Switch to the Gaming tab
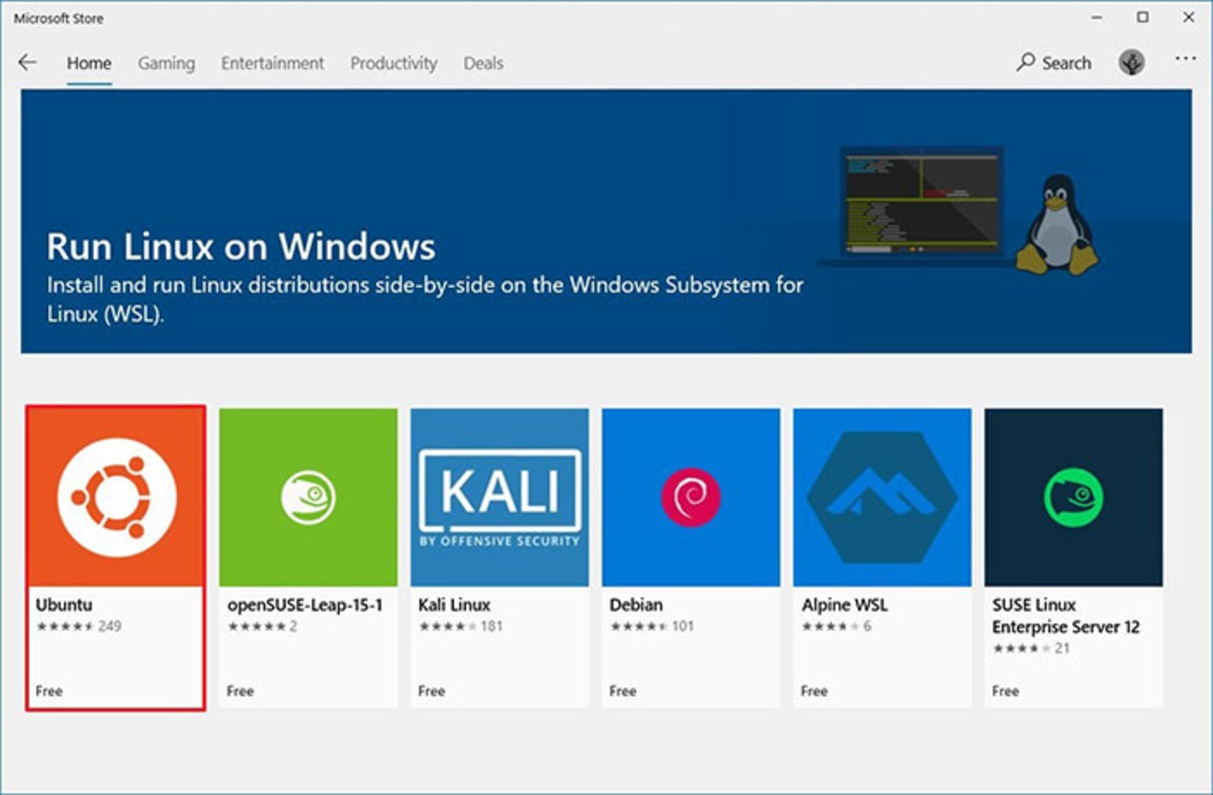 pyautogui.click(x=166, y=63)
